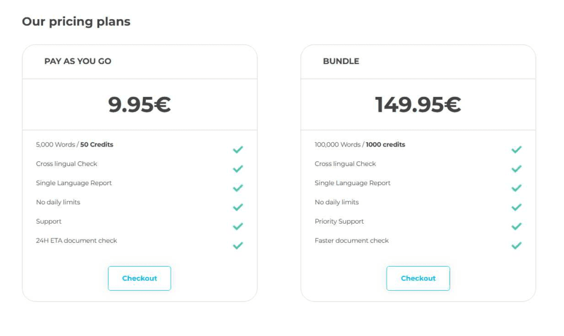Select the Our pricing plans heading
Screen dimensions: 564x336
[76, 21]
